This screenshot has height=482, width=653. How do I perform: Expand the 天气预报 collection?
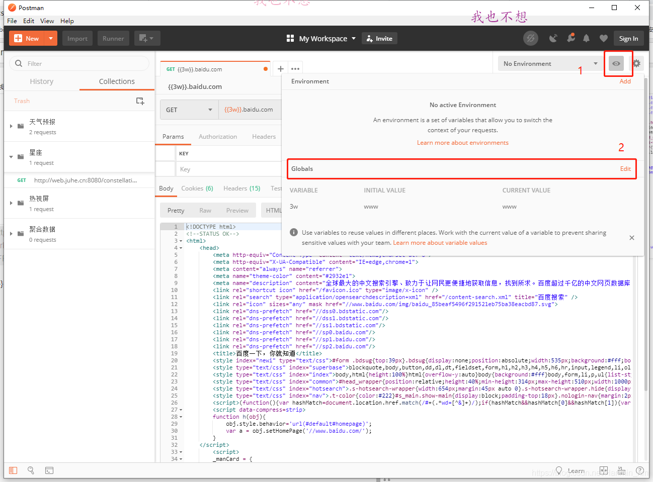point(11,126)
